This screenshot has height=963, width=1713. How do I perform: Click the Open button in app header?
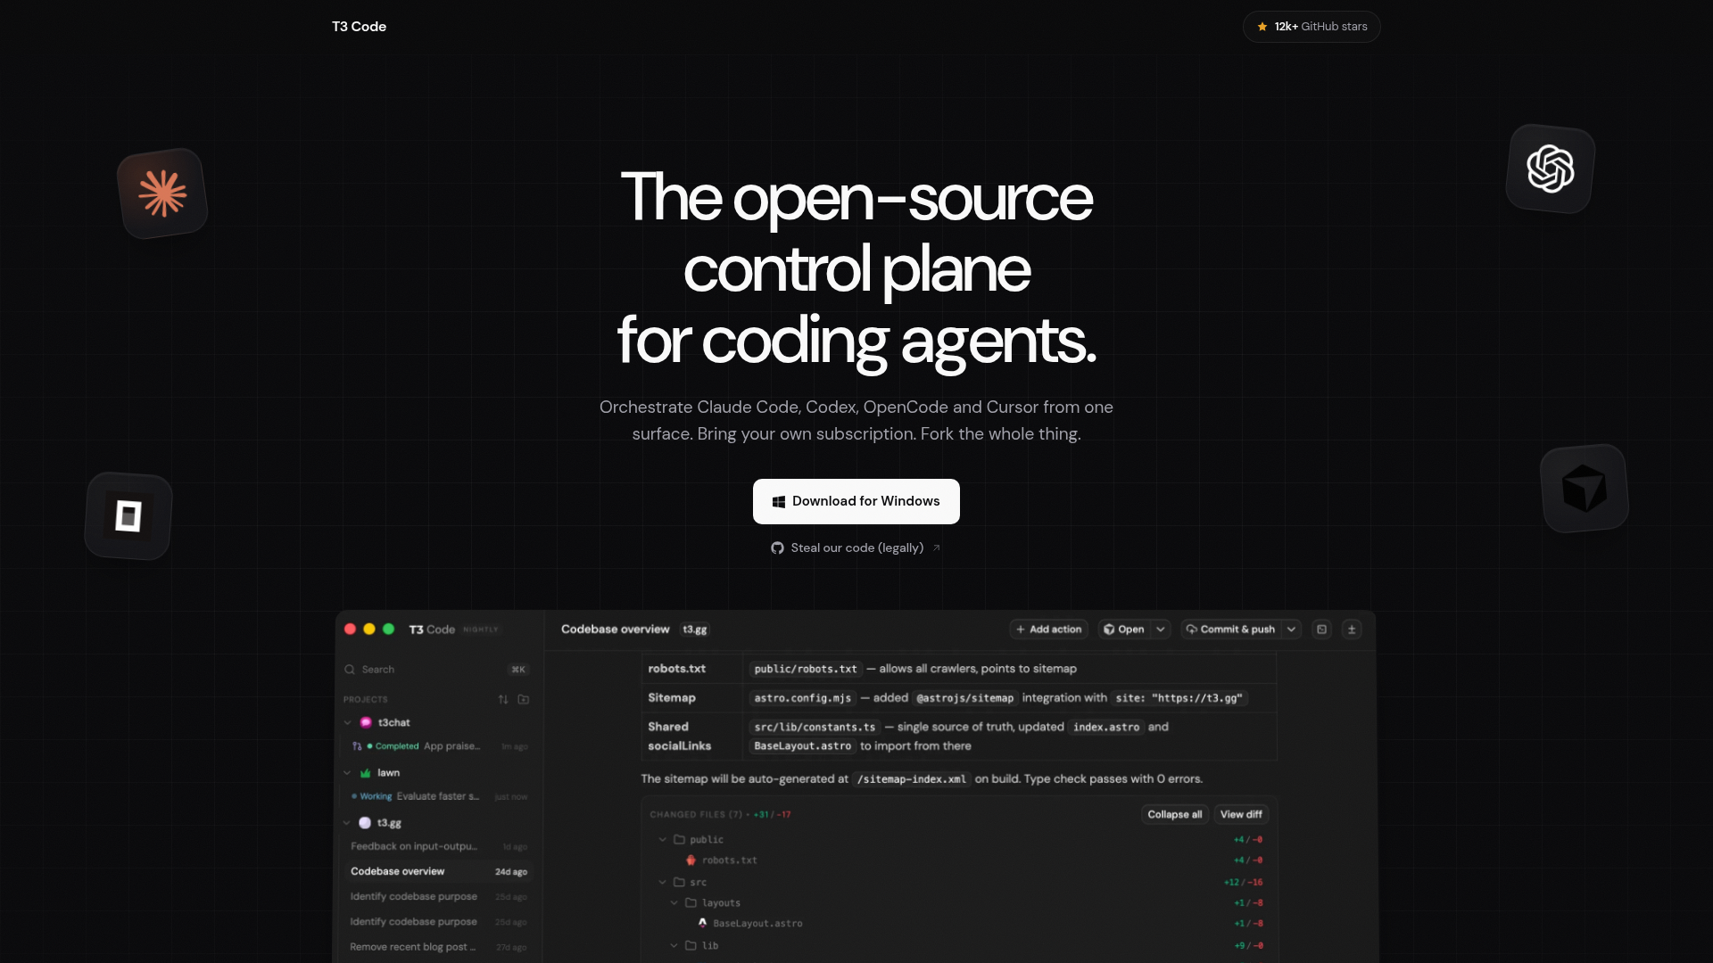pos(1124,630)
